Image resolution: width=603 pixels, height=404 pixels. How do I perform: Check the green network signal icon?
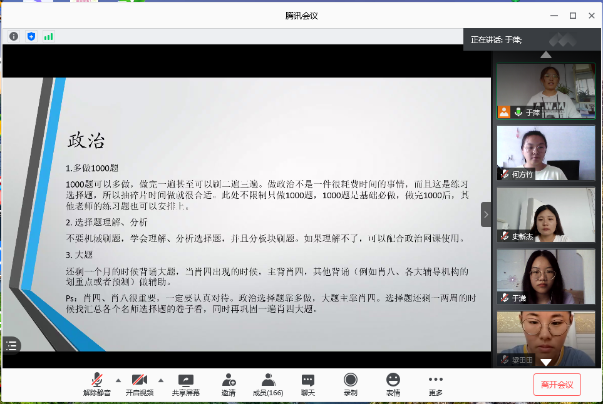48,36
